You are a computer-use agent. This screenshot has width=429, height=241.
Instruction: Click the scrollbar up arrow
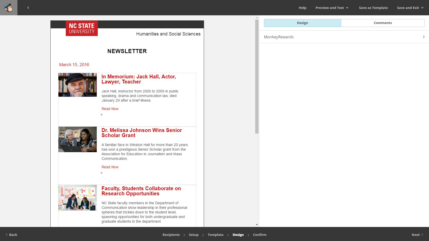[257, 18]
